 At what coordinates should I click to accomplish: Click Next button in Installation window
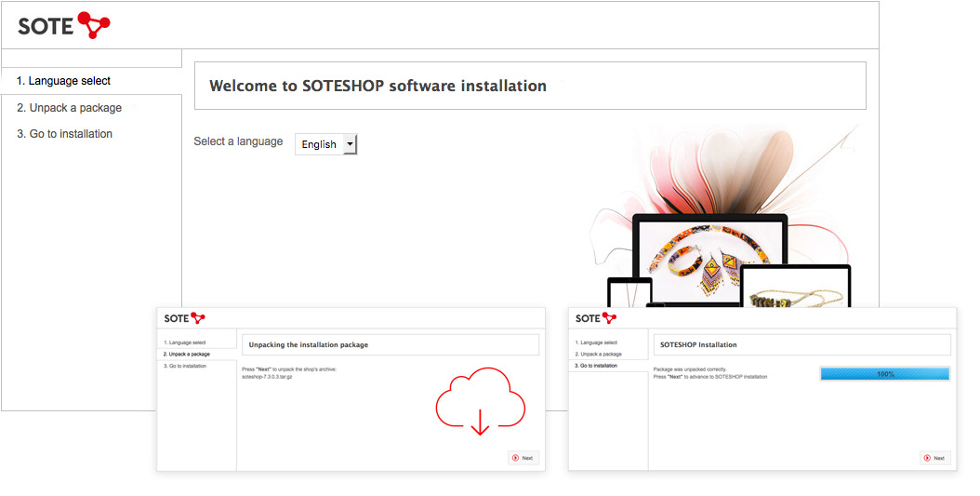tap(935, 458)
